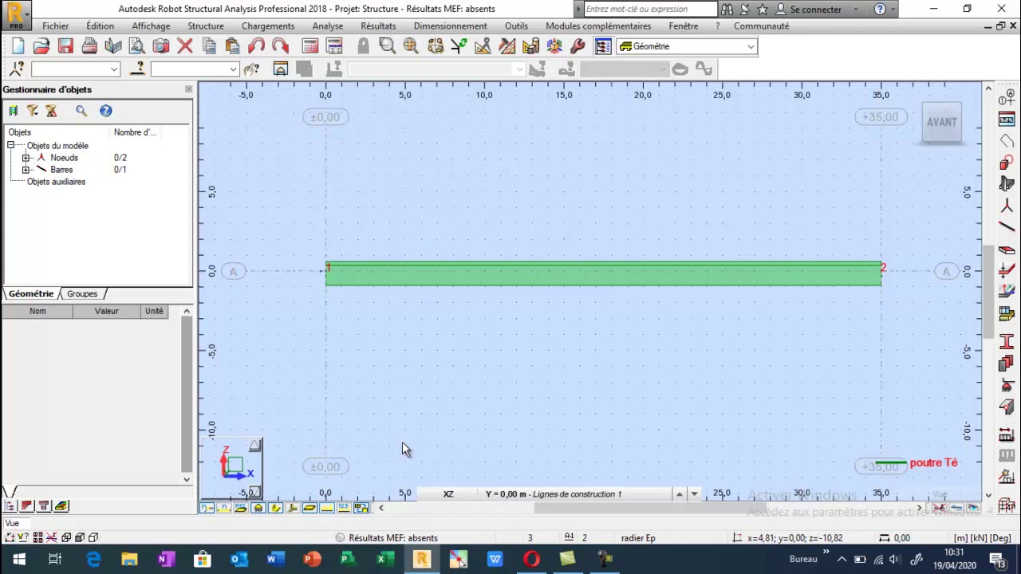Click the New project icon
This screenshot has width=1021, height=574.
pos(18,46)
